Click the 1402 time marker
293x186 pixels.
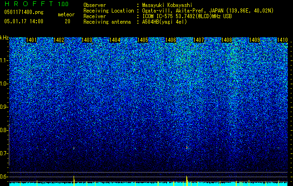pyautogui.click(x=59, y=40)
